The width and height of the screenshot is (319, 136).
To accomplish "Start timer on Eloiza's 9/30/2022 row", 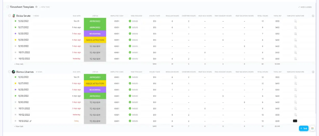I will coord(130,46).
